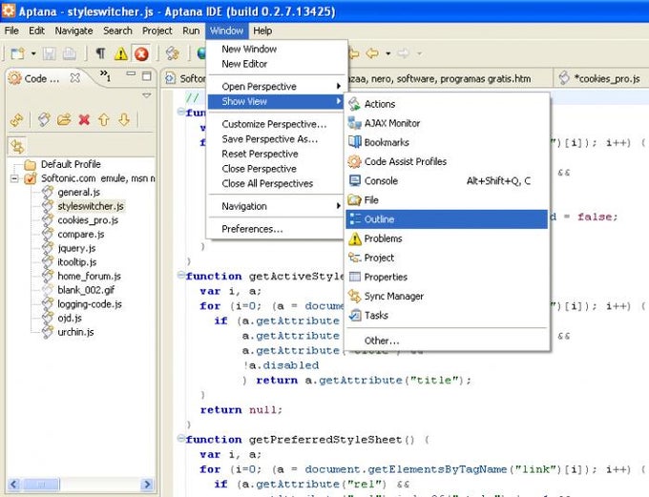
Task: Choose Customize Perspective… menu entry
Action: (276, 124)
